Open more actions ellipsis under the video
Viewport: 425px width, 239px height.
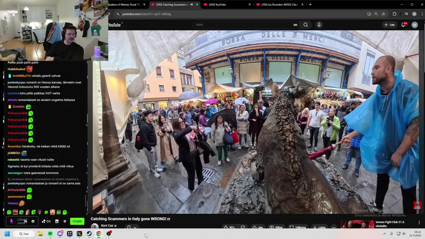334,227
